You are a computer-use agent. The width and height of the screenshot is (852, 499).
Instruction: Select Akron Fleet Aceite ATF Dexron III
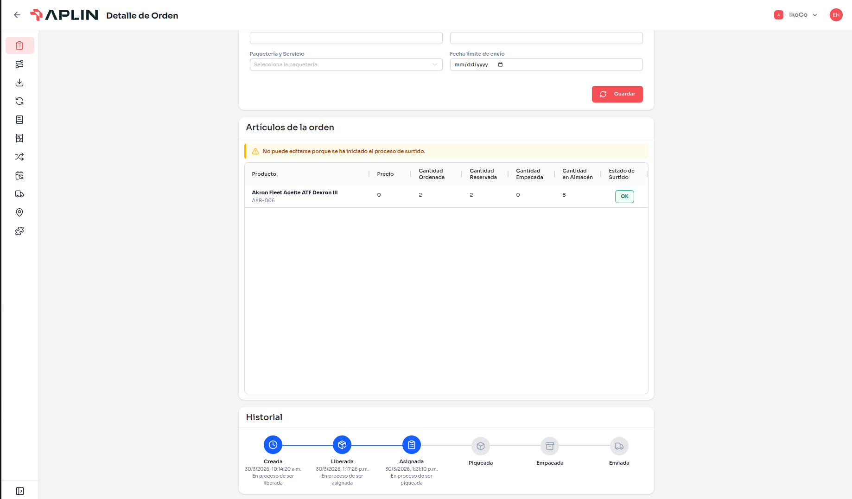tap(295, 192)
